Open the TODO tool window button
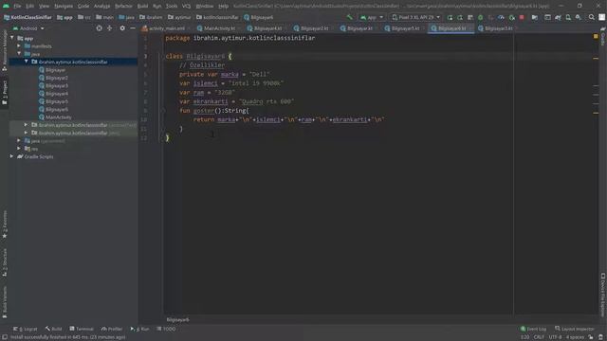Screen dimensions: 607x341 pyautogui.click(x=166, y=329)
